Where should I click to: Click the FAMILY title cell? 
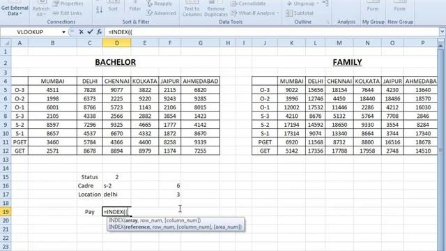point(347,62)
